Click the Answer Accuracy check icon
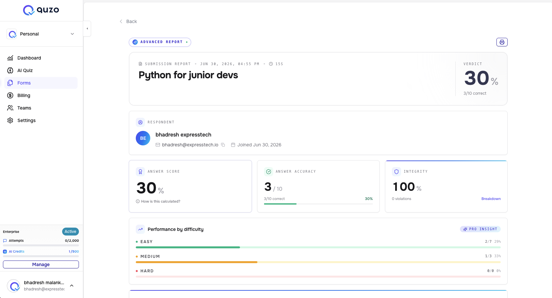552x298 pixels. click(x=268, y=172)
